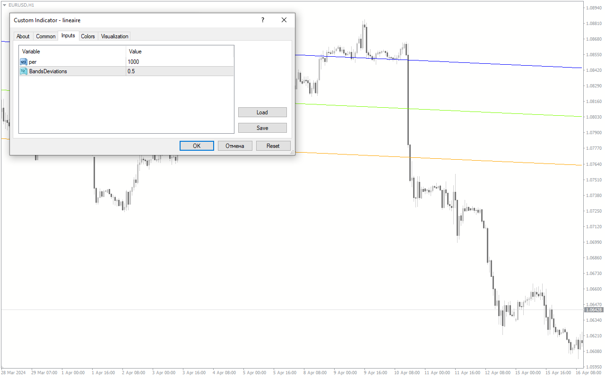Viewport: 605px width, 378px height.
Task: Select the Inputs tab
Action: [68, 35]
